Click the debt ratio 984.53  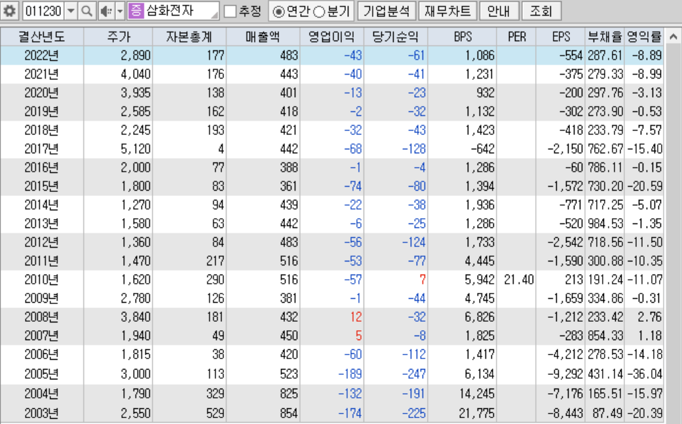[605, 223]
